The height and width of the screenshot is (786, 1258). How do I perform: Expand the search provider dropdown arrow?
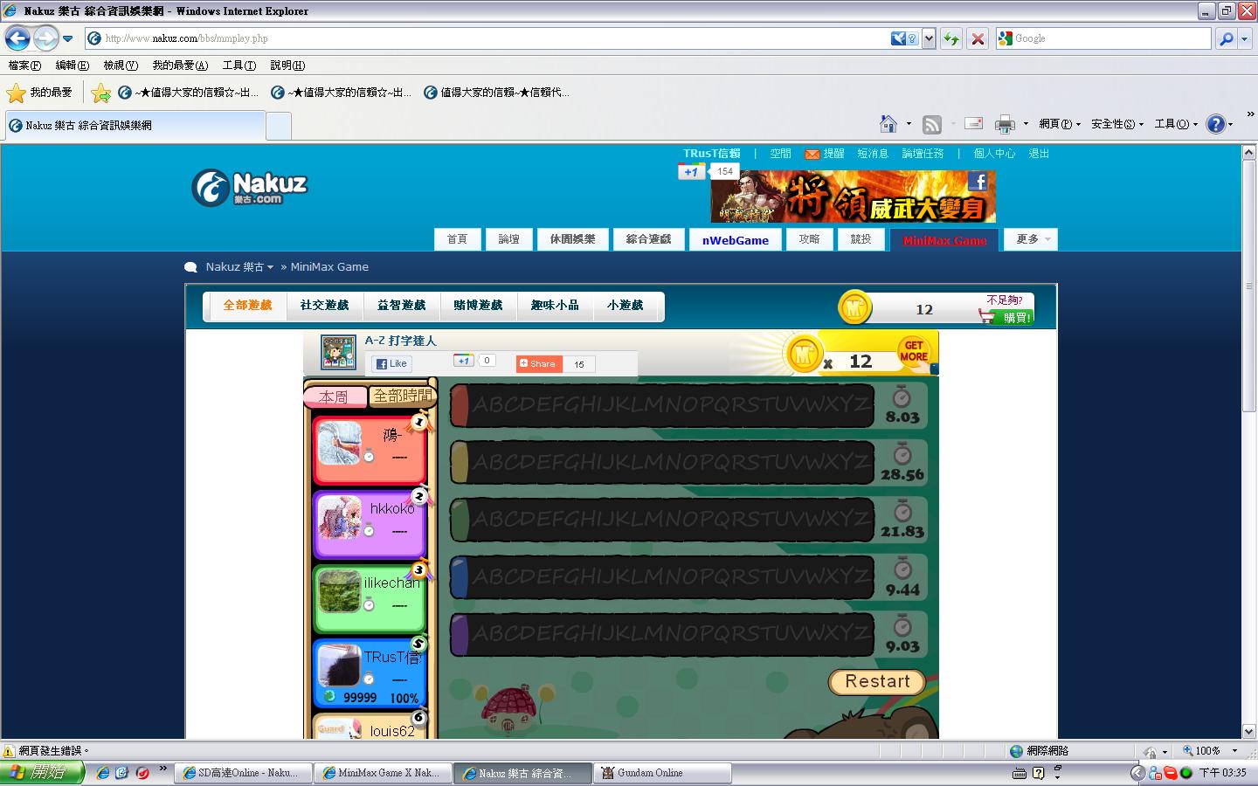[x=1246, y=38]
